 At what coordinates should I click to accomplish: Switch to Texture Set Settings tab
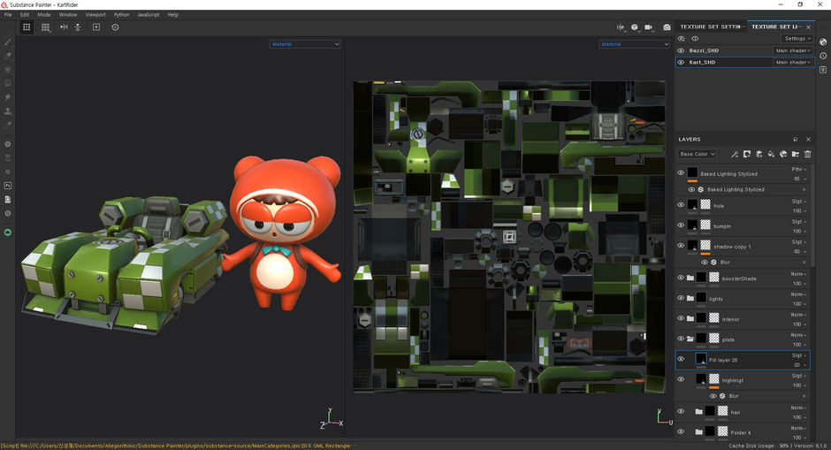click(x=711, y=27)
